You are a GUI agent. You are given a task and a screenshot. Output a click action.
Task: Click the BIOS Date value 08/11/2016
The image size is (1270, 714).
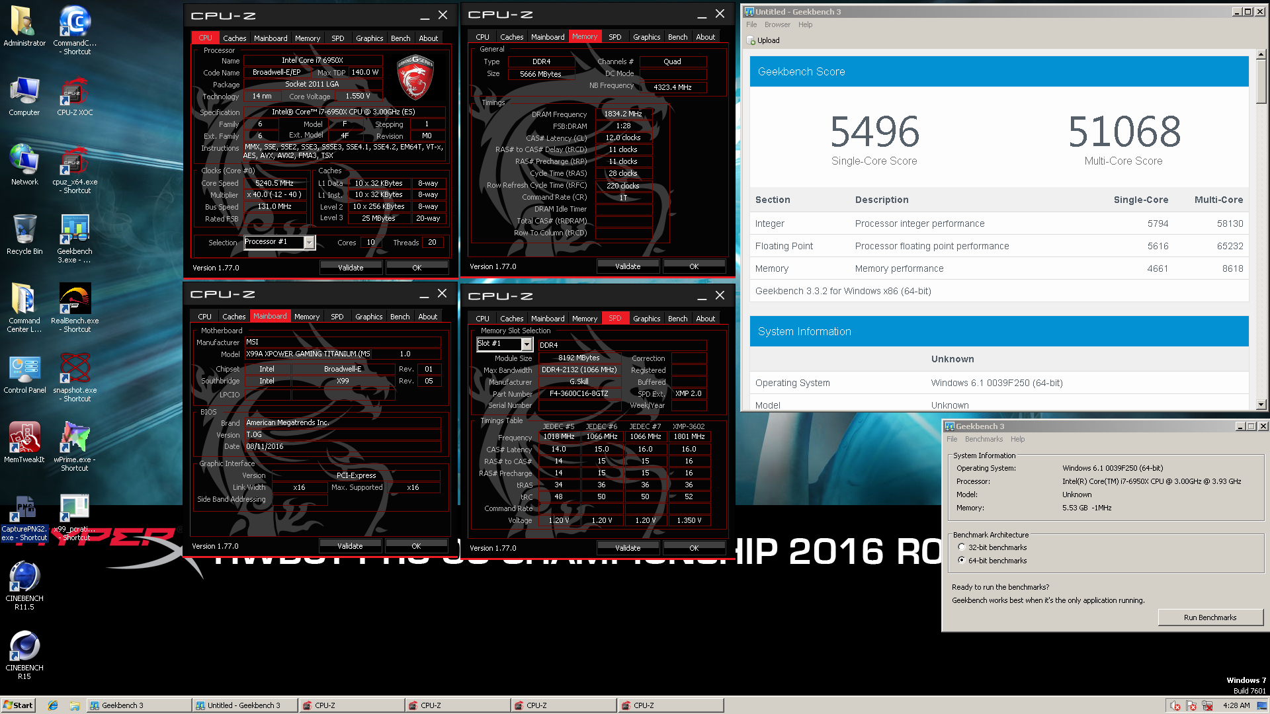pyautogui.click(x=343, y=446)
